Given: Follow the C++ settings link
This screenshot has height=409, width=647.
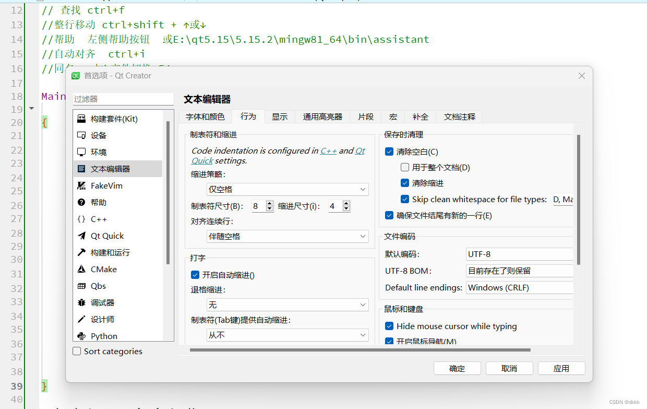Looking at the screenshot, I should (328, 150).
